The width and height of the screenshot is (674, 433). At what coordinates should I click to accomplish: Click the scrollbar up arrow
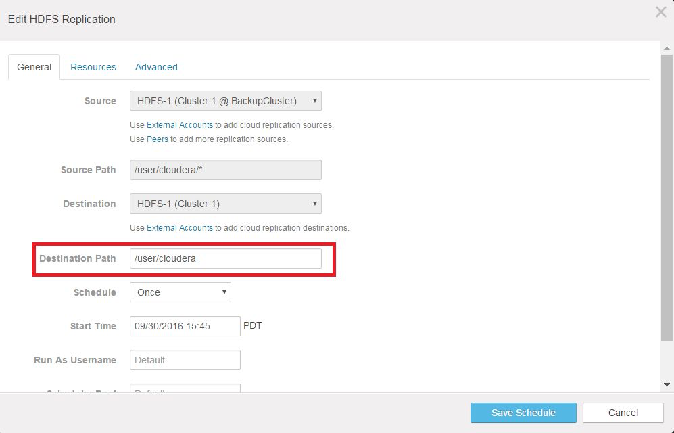(668, 47)
